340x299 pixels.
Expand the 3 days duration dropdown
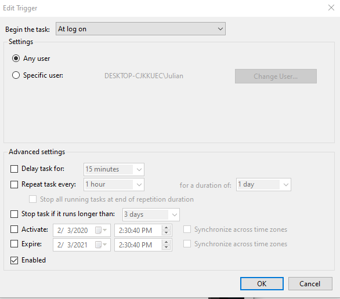point(151,214)
